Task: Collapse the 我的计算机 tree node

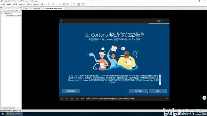Action: (x=2, y=13)
